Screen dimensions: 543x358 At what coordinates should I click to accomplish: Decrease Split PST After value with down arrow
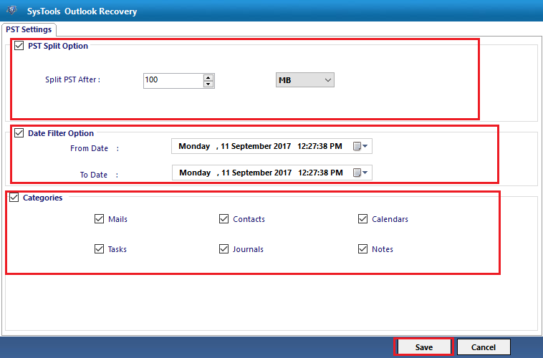click(208, 84)
